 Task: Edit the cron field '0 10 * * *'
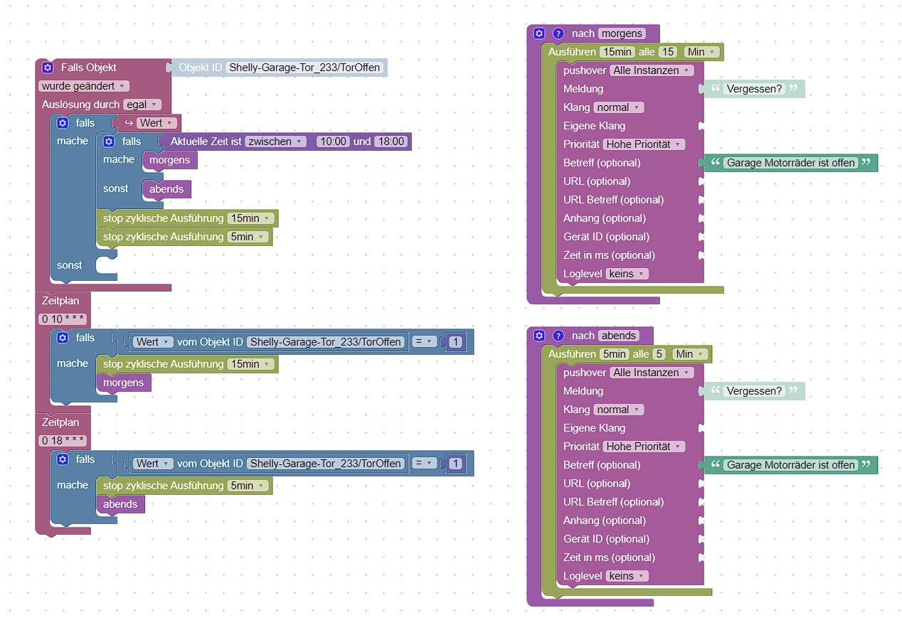63,319
